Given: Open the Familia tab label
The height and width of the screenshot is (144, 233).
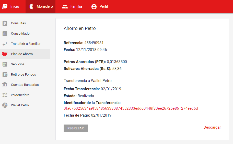Looking at the screenshot, I should (x=76, y=7).
